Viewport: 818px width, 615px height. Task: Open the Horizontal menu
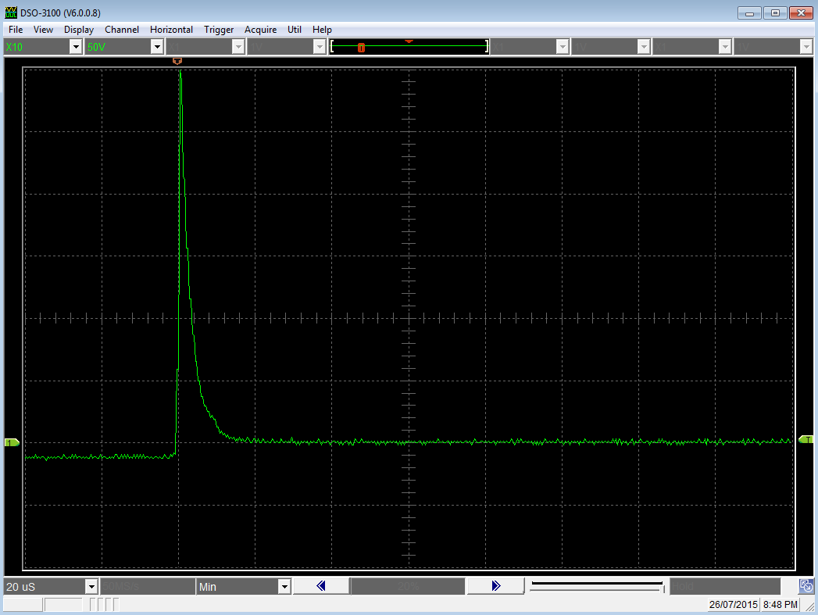pyautogui.click(x=171, y=30)
